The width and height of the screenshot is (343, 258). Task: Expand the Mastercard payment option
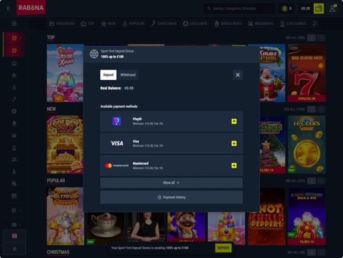pyautogui.click(x=234, y=166)
